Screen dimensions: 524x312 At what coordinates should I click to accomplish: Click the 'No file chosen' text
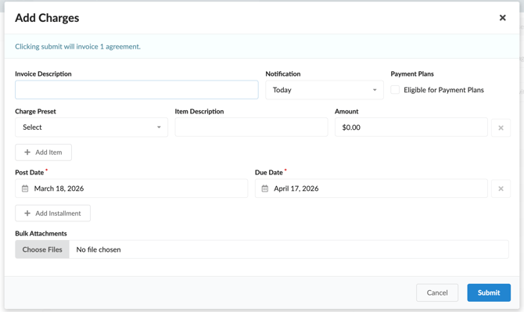click(x=99, y=249)
